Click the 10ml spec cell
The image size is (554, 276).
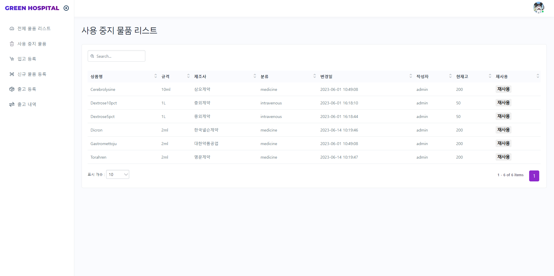(x=166, y=89)
